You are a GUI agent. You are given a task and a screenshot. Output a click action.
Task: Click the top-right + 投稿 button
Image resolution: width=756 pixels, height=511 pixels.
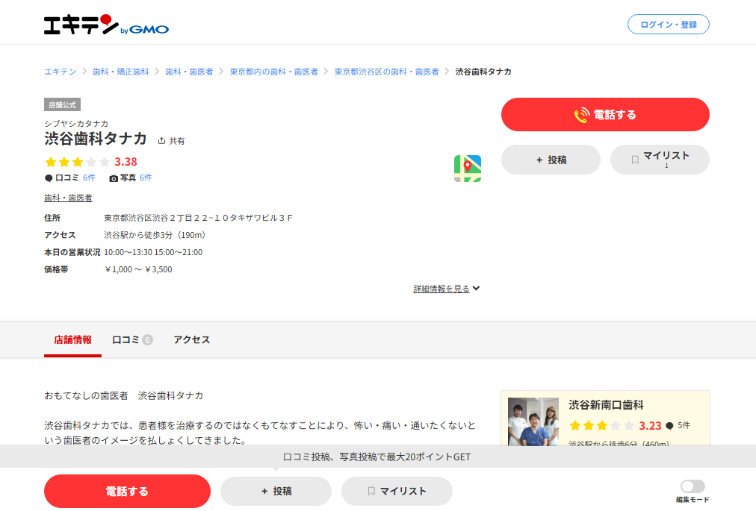[551, 160]
